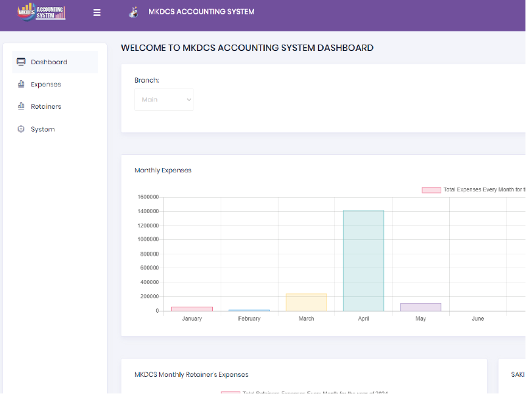This screenshot has height=394, width=526.
Task: Click the Branch: label
Action: tap(147, 81)
